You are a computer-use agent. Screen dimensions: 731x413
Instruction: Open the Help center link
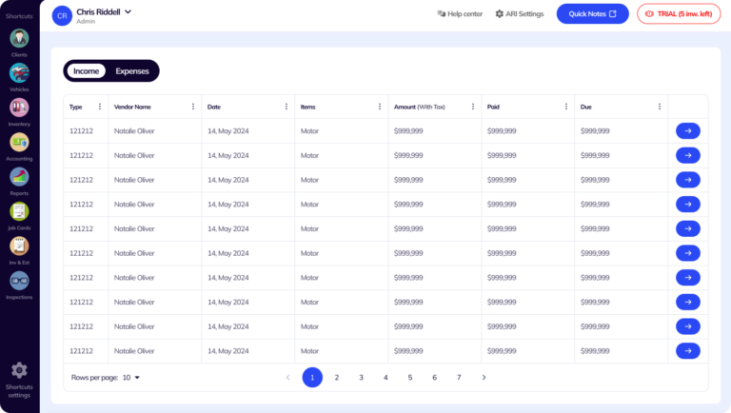coord(460,14)
